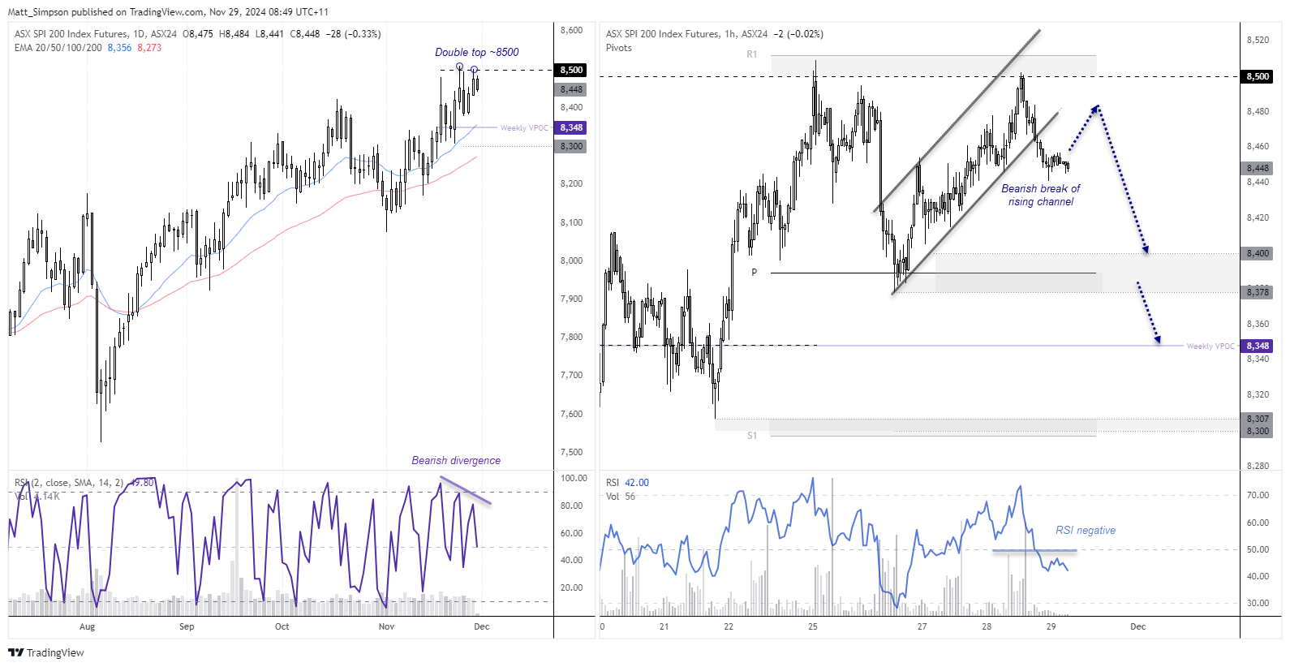The image size is (1290, 667).
Task: Select the 'Double top ~8500' annotation
Action: pyautogui.click(x=476, y=52)
